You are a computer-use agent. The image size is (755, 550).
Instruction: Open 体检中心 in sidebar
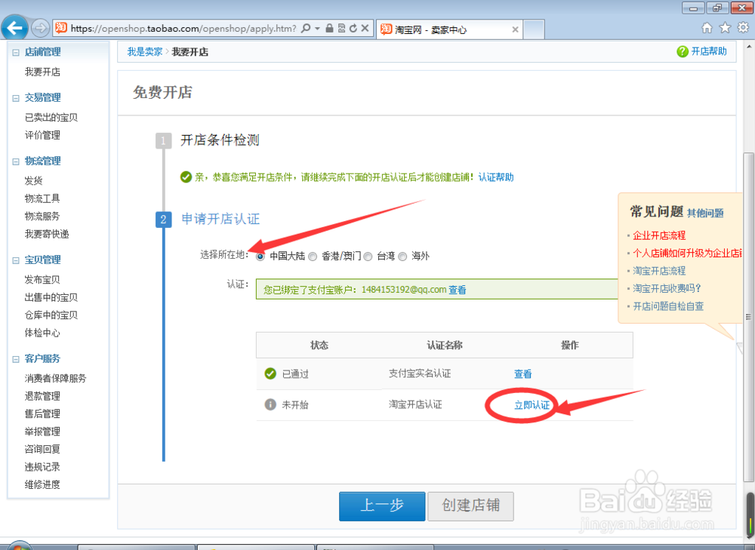[x=42, y=333]
